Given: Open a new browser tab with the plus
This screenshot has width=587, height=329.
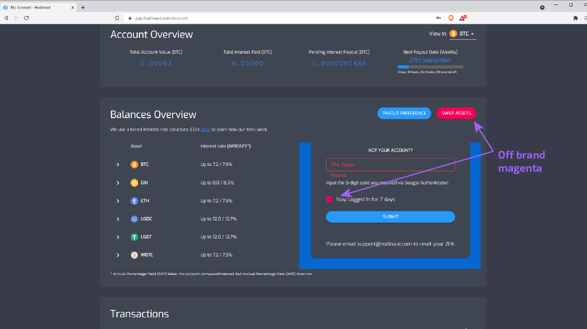Looking at the screenshot, I should (x=83, y=8).
